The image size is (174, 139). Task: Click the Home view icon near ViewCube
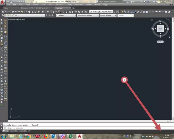pos(152,20)
